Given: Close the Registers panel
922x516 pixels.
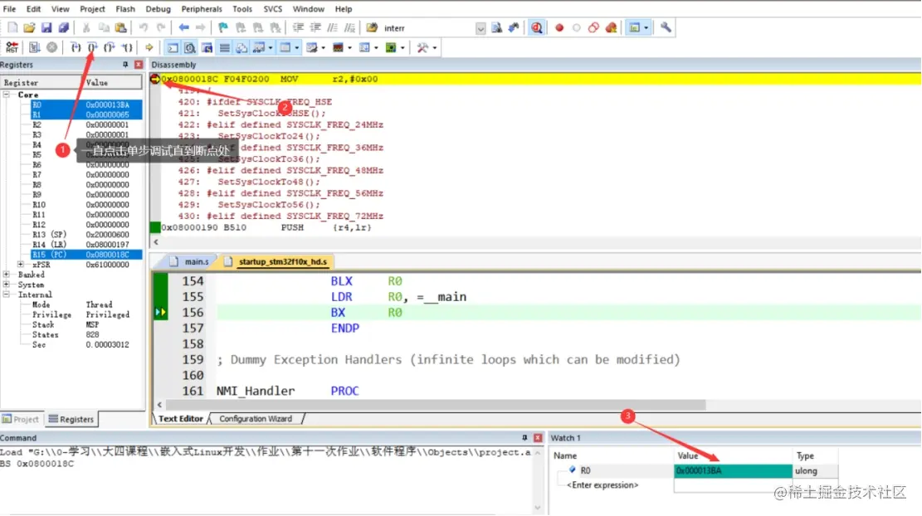Looking at the screenshot, I should (x=139, y=65).
